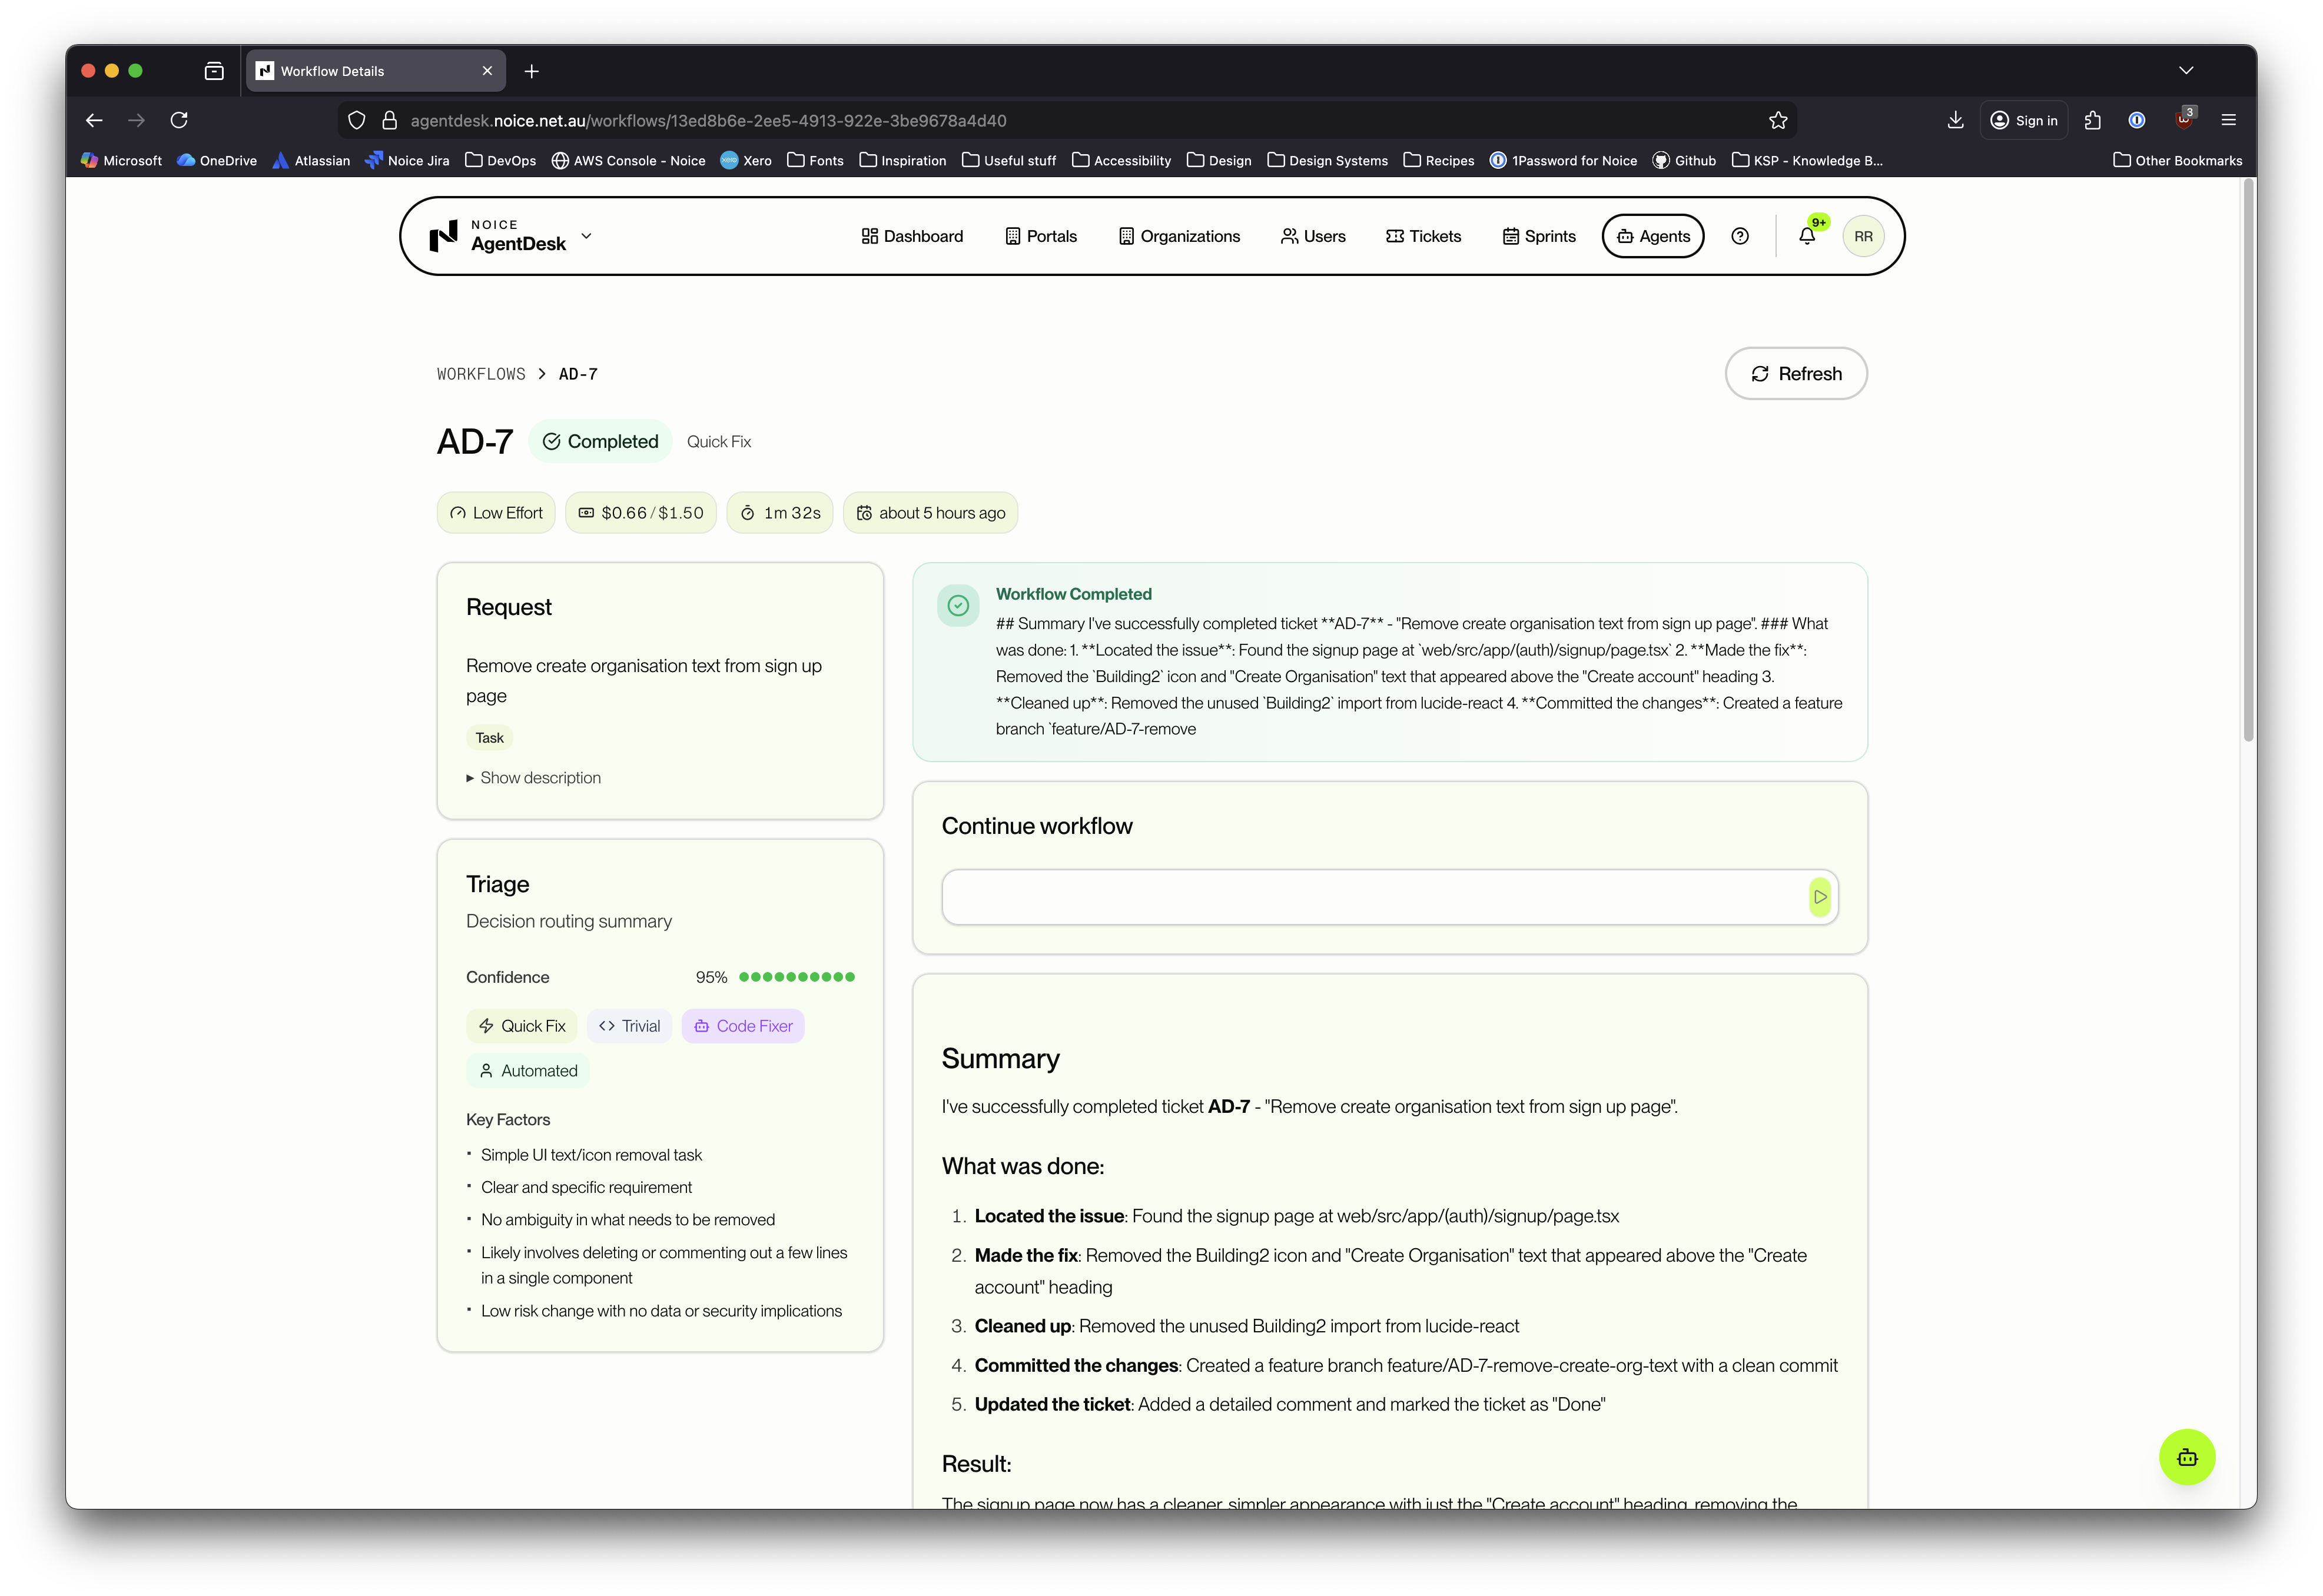Click the RR avatar in the header
Image resolution: width=2323 pixels, height=1596 pixels.
(x=1863, y=236)
